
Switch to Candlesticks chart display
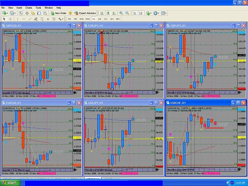click(108, 13)
